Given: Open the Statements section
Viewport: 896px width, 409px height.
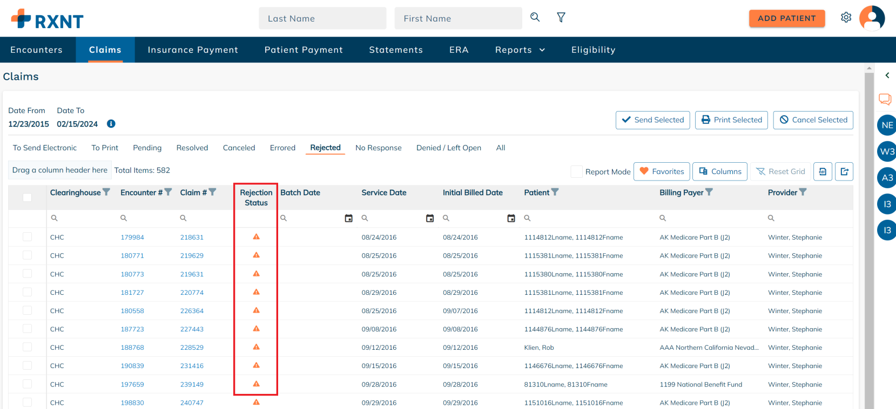Looking at the screenshot, I should tap(396, 50).
